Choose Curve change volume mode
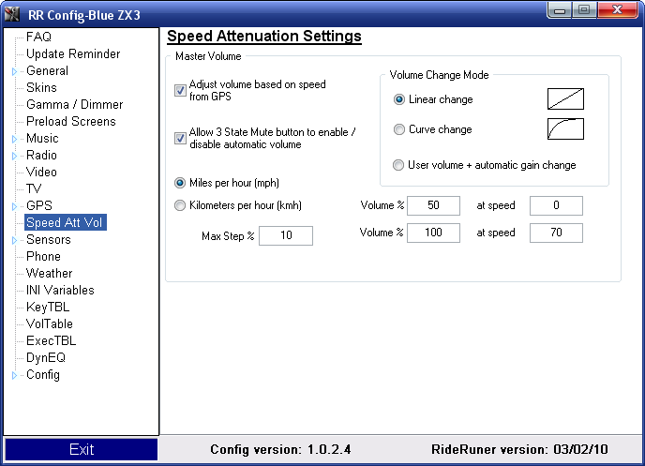Screen dimensions: 645x466 (x=400, y=129)
